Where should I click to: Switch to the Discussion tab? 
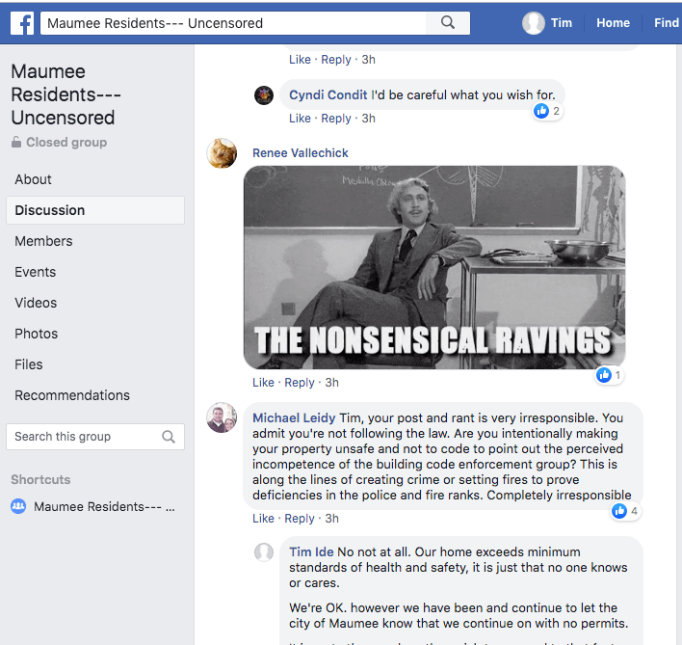click(x=50, y=210)
